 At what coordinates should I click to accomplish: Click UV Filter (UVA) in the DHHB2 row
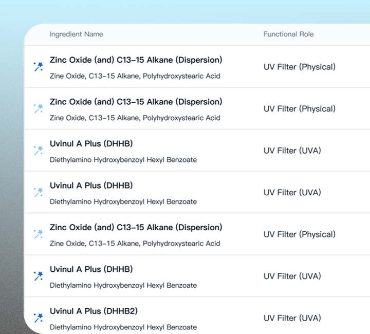coord(292,318)
